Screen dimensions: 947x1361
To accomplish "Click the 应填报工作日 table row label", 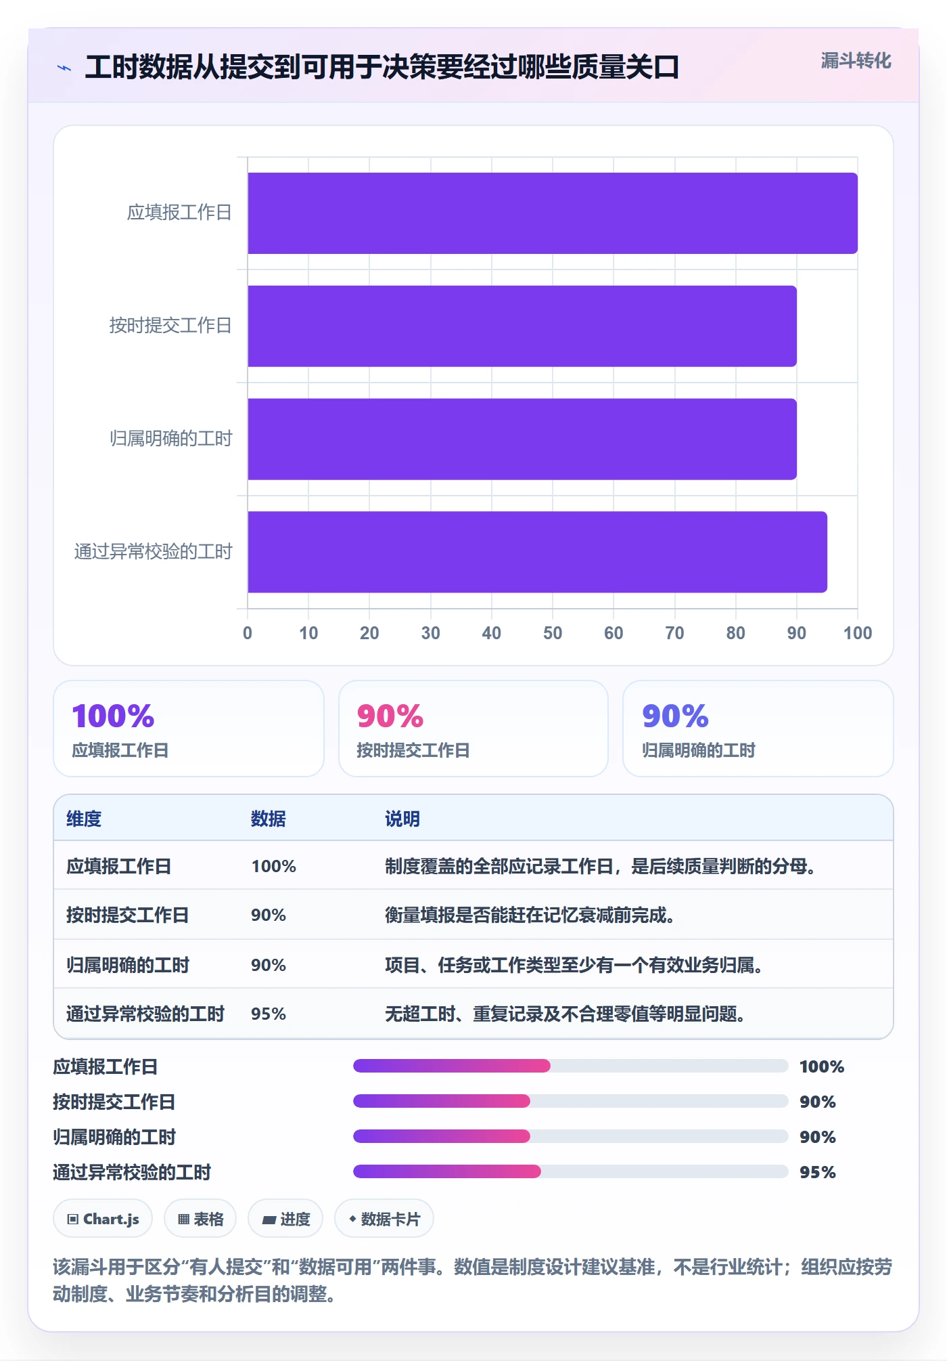I will coord(119,866).
